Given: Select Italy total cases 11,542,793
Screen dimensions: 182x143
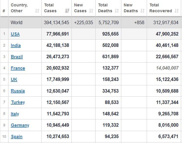Looking at the screenshot, I should coord(58,114).
